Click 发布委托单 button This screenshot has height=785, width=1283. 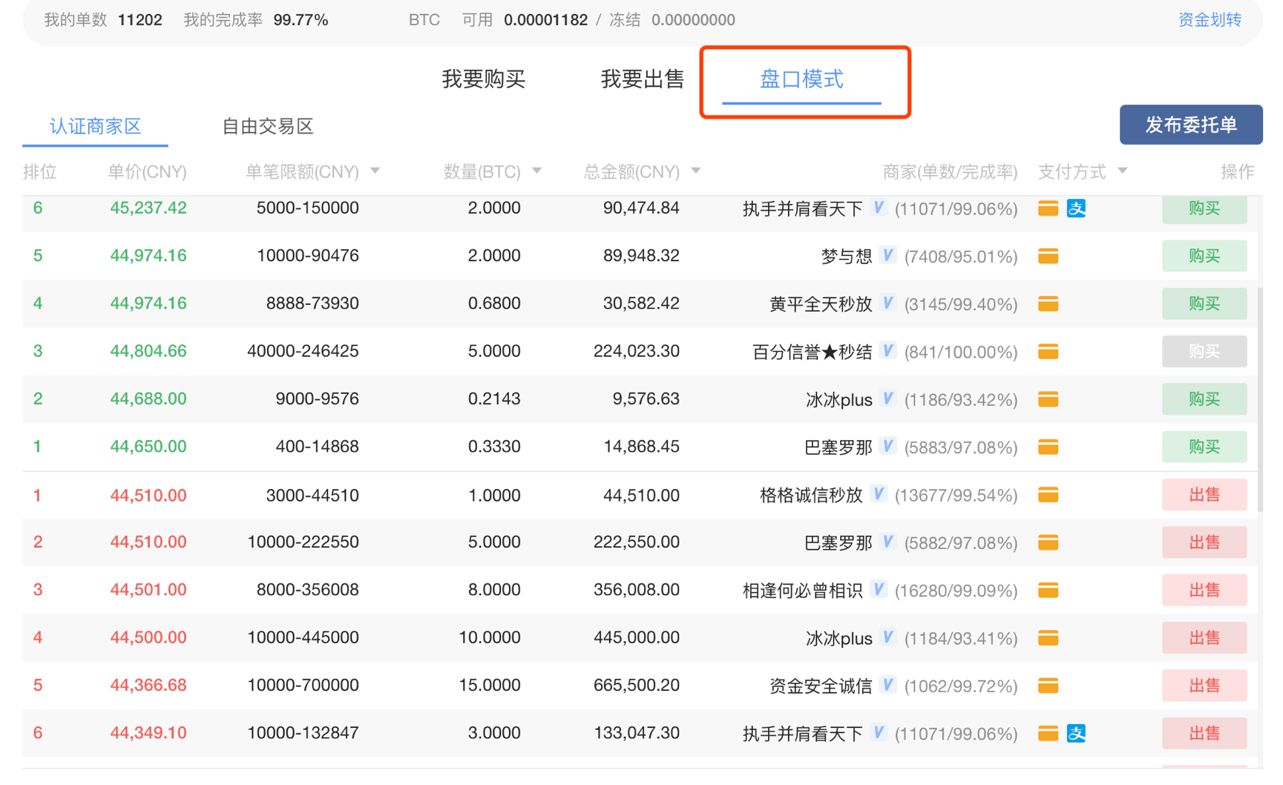pyautogui.click(x=1191, y=125)
